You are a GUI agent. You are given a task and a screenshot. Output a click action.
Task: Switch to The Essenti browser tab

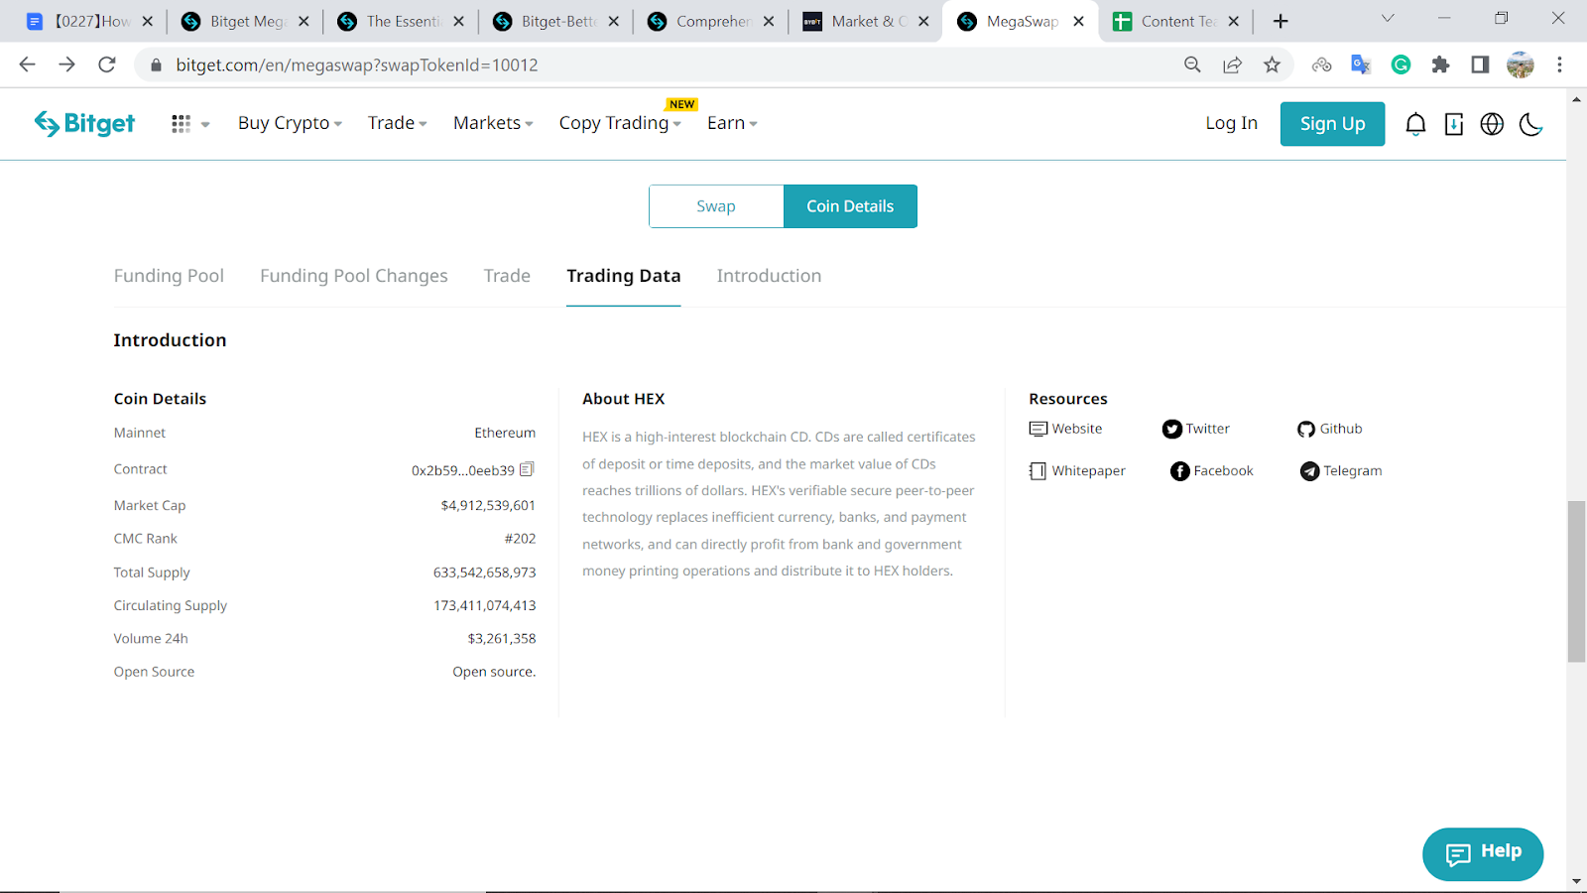click(x=402, y=21)
